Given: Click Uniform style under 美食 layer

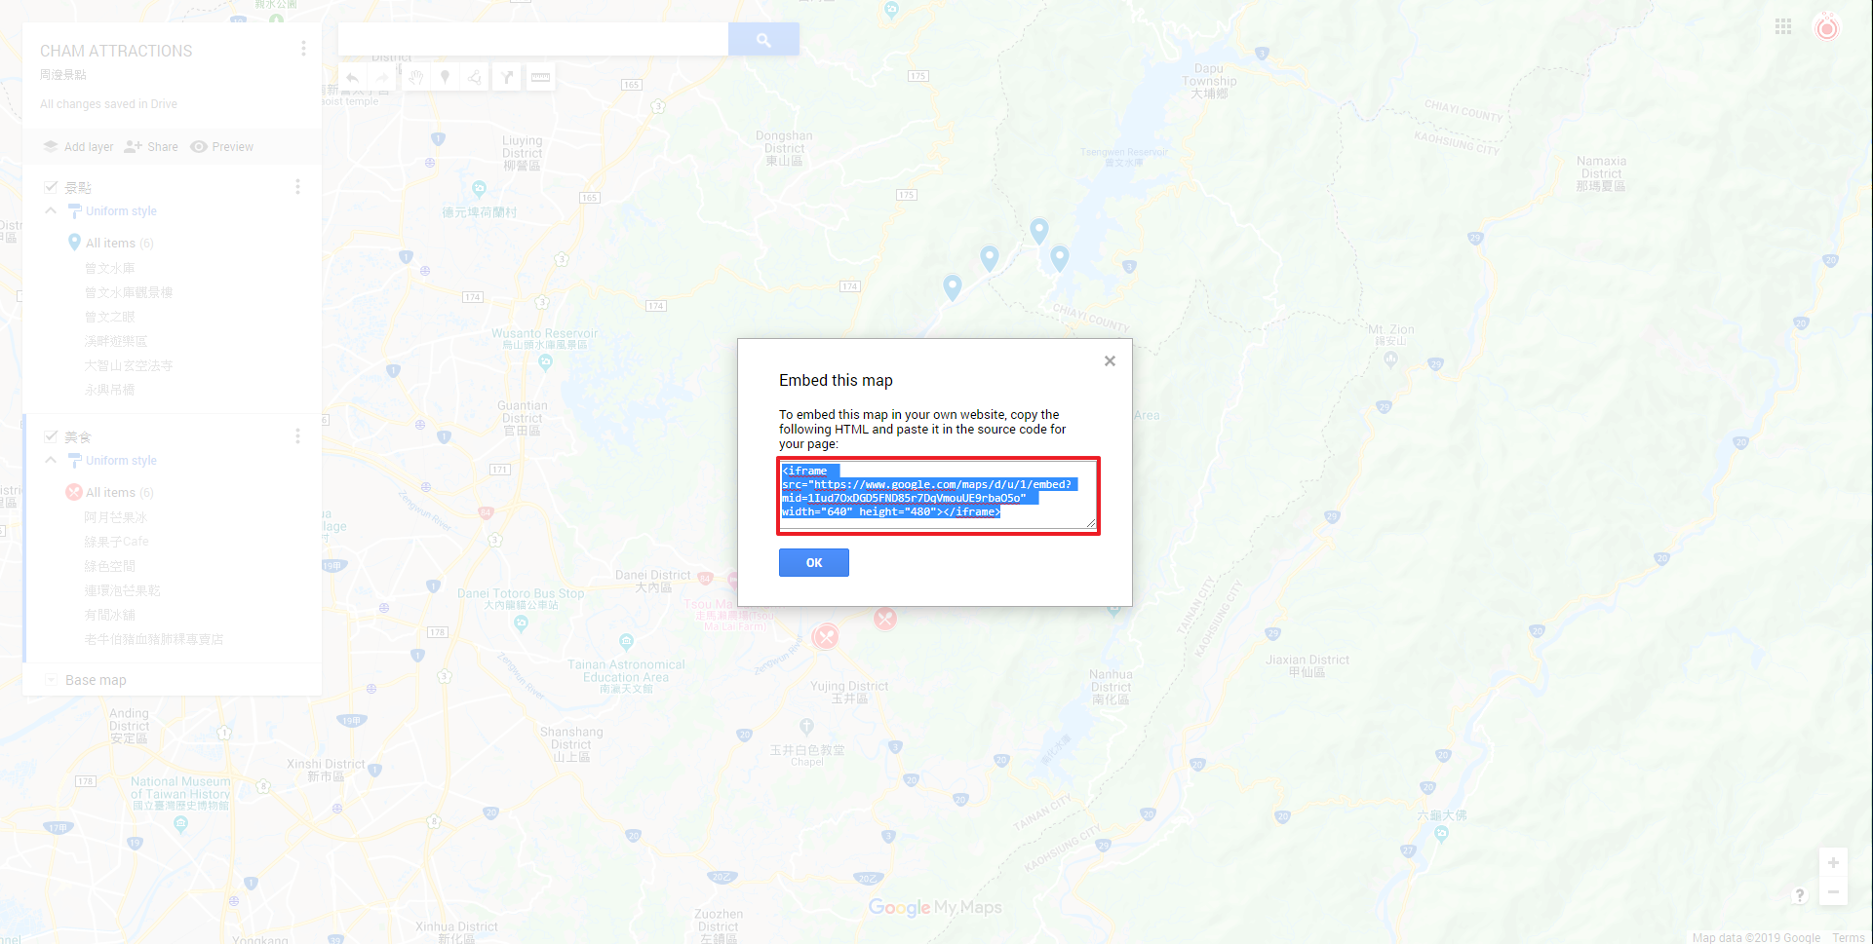Looking at the screenshot, I should [121, 461].
